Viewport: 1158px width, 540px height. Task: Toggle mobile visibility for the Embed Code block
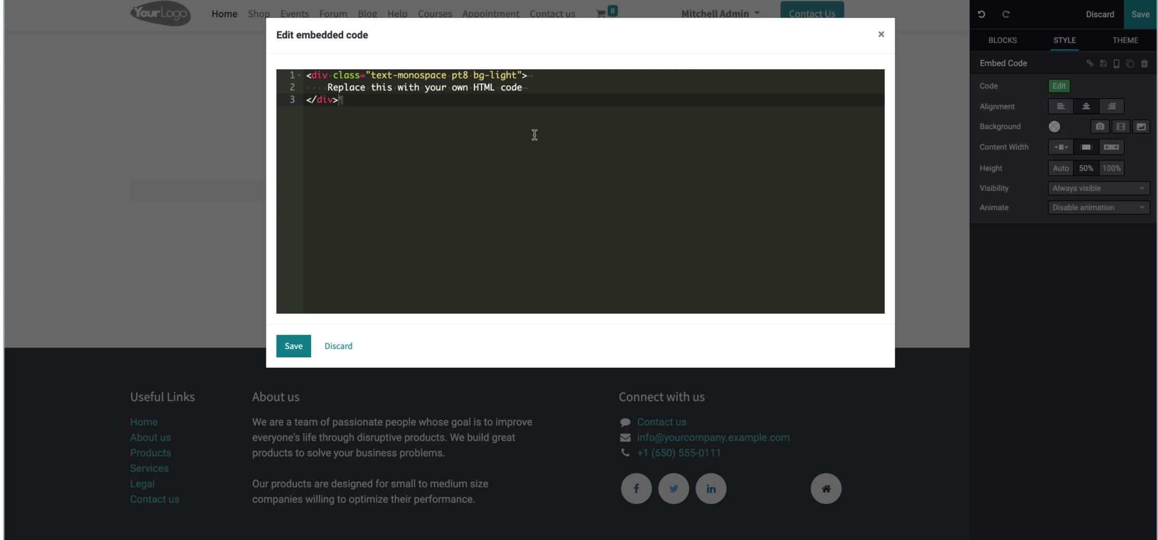pyautogui.click(x=1116, y=63)
